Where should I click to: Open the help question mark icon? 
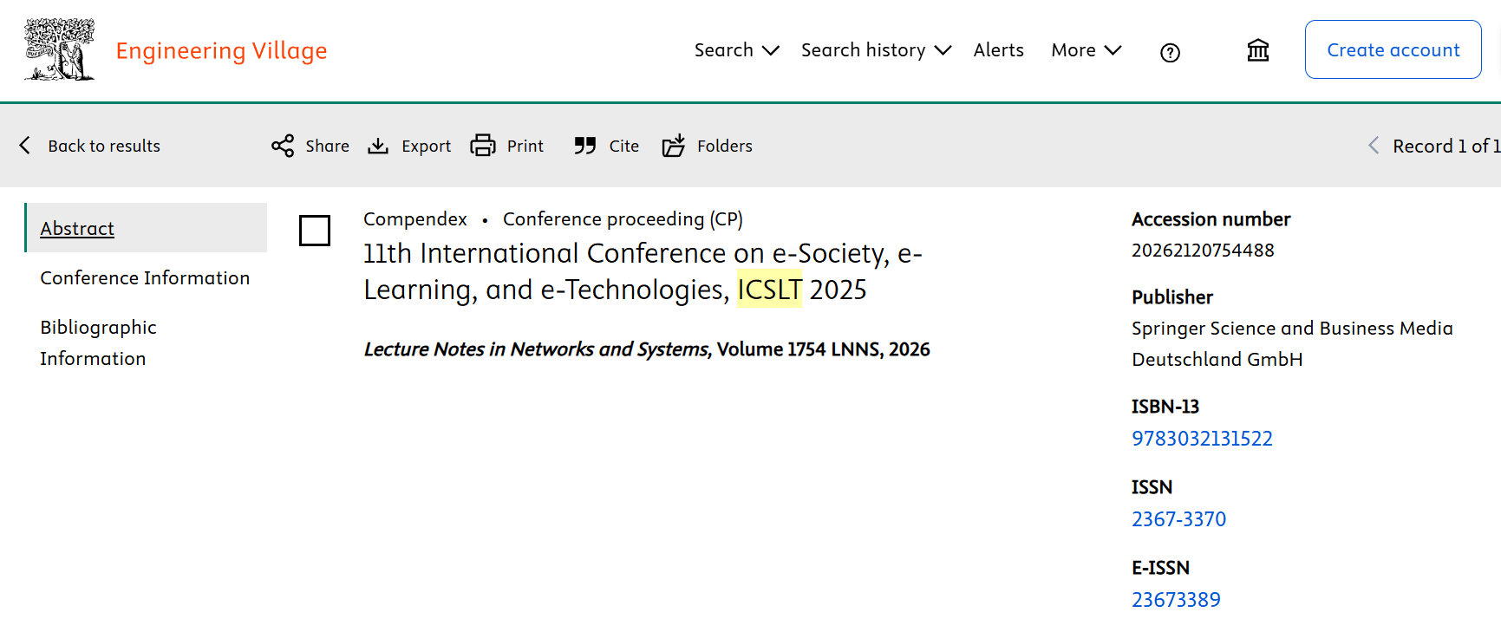[x=1170, y=53]
